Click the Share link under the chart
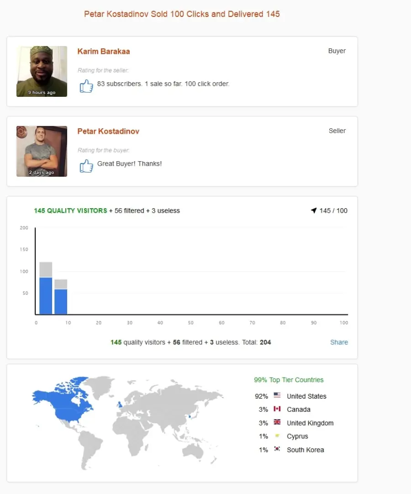 [x=339, y=342]
